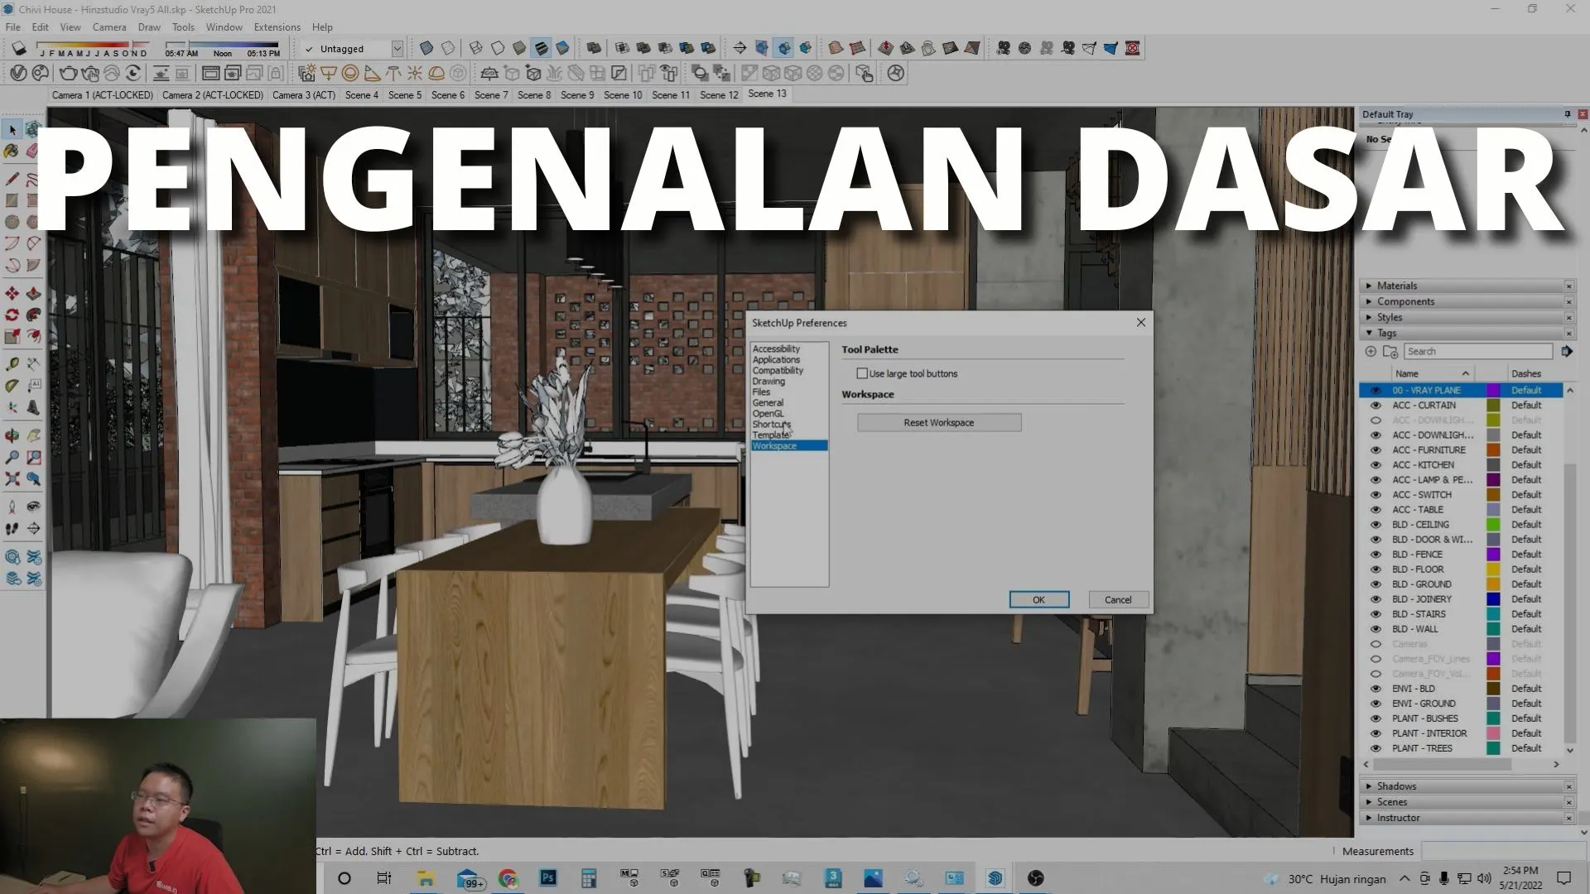Select the red Move tool
This screenshot has width=1590, height=894.
(x=12, y=293)
